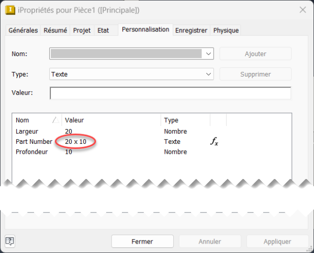Image resolution: width=314 pixels, height=253 pixels.
Task: Click the fx formula icon for Part Number
Action: tap(214, 142)
